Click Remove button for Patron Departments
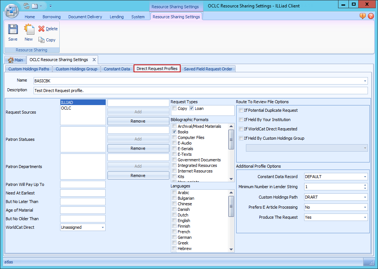Viewport: 378px width, 269px height. (138, 175)
